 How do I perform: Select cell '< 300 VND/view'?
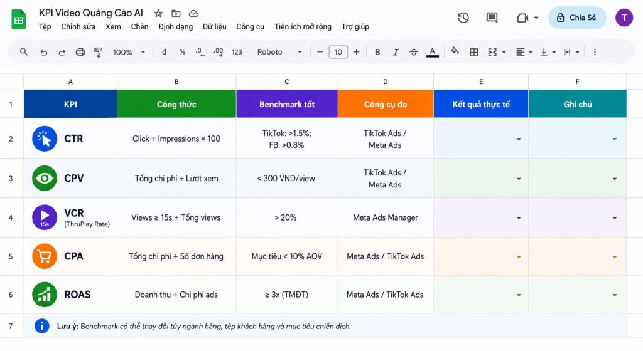click(x=287, y=179)
